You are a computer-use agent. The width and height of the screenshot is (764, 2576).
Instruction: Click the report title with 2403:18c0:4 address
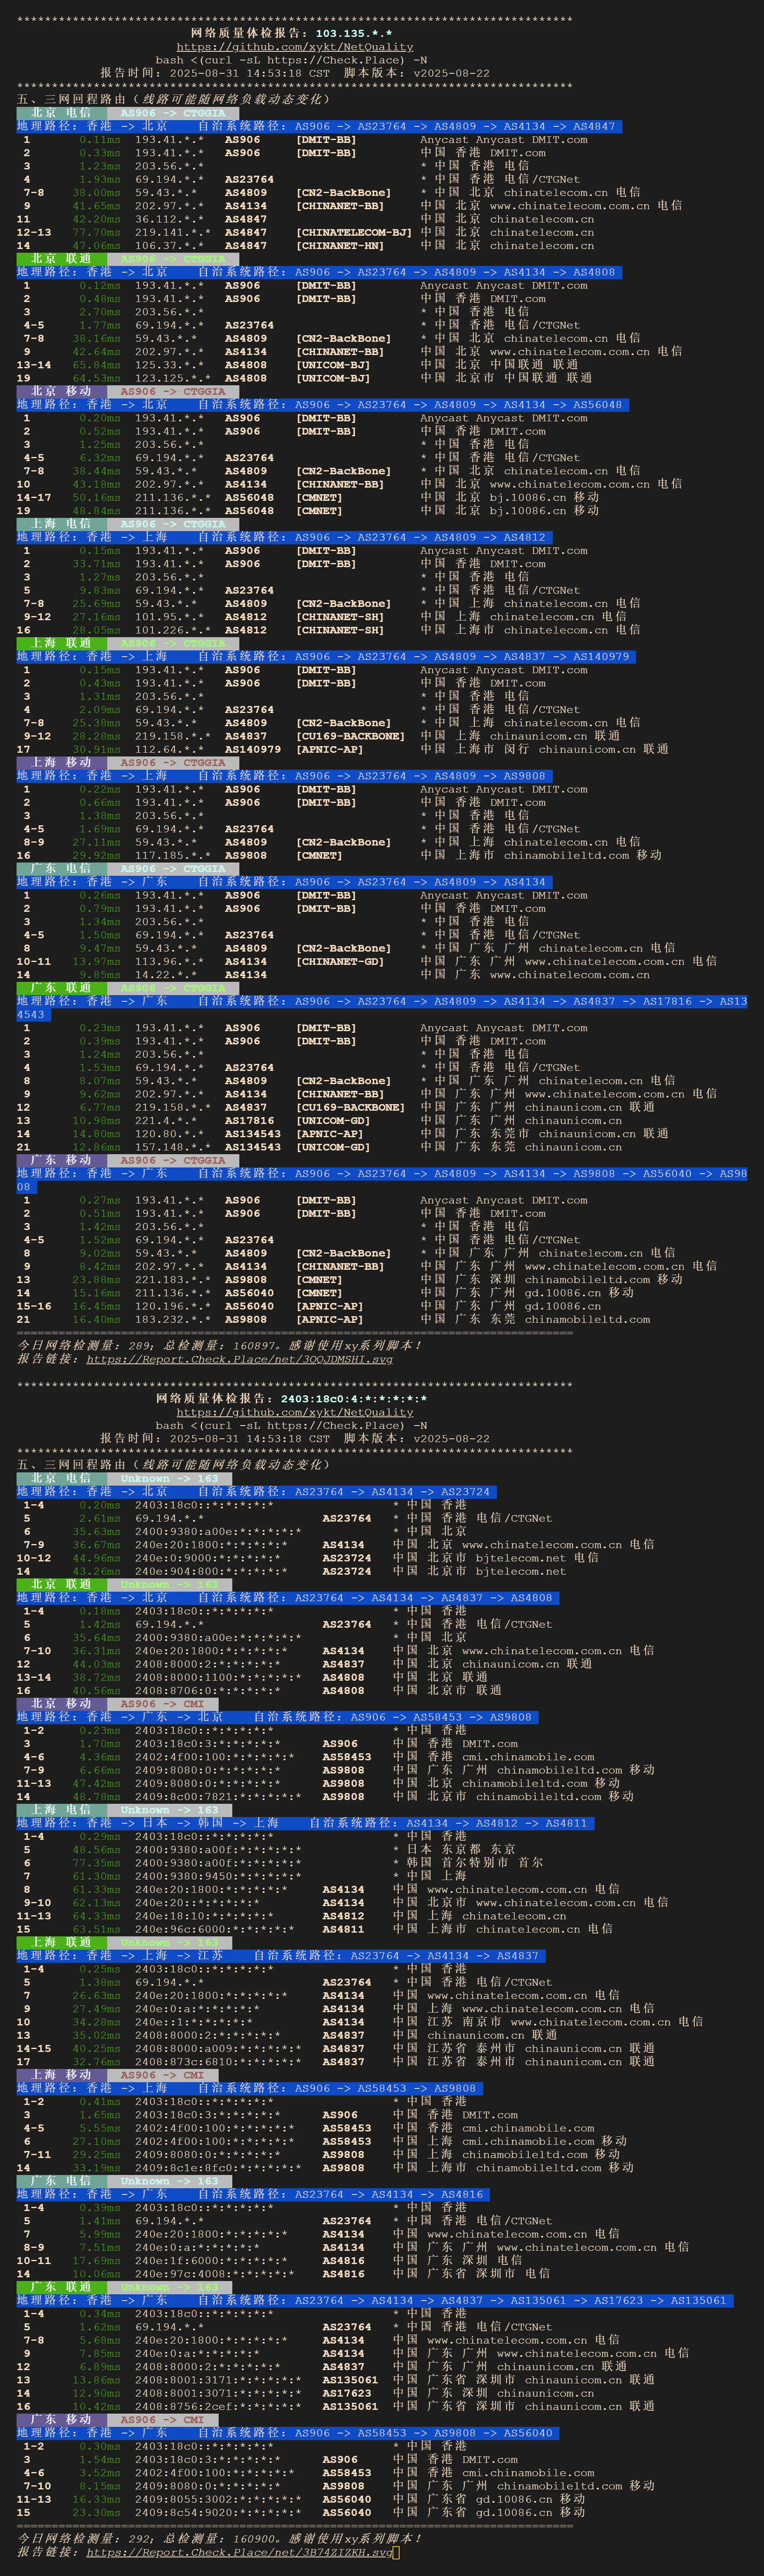coord(292,1399)
